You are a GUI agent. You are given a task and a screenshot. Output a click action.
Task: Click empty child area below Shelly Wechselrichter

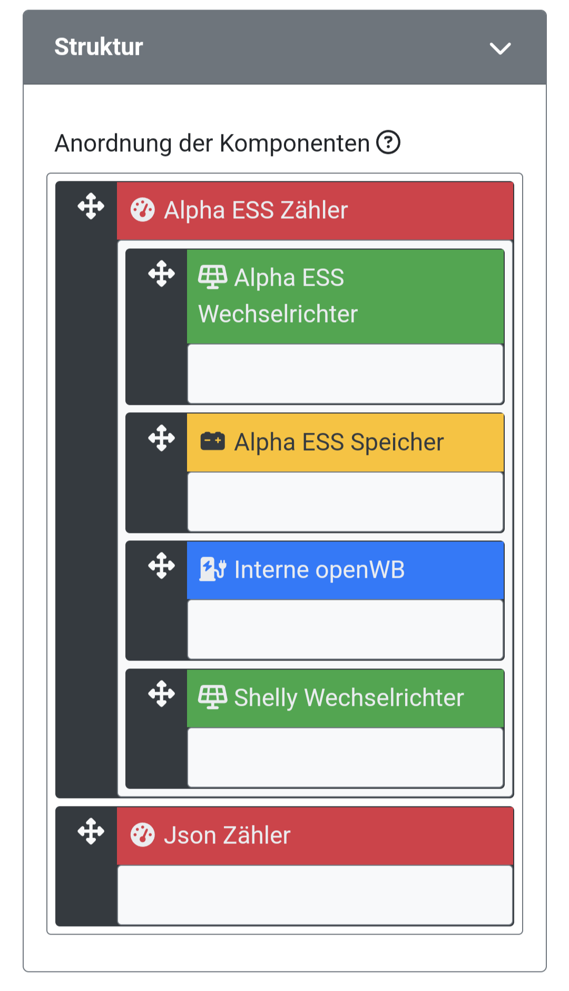(346, 757)
